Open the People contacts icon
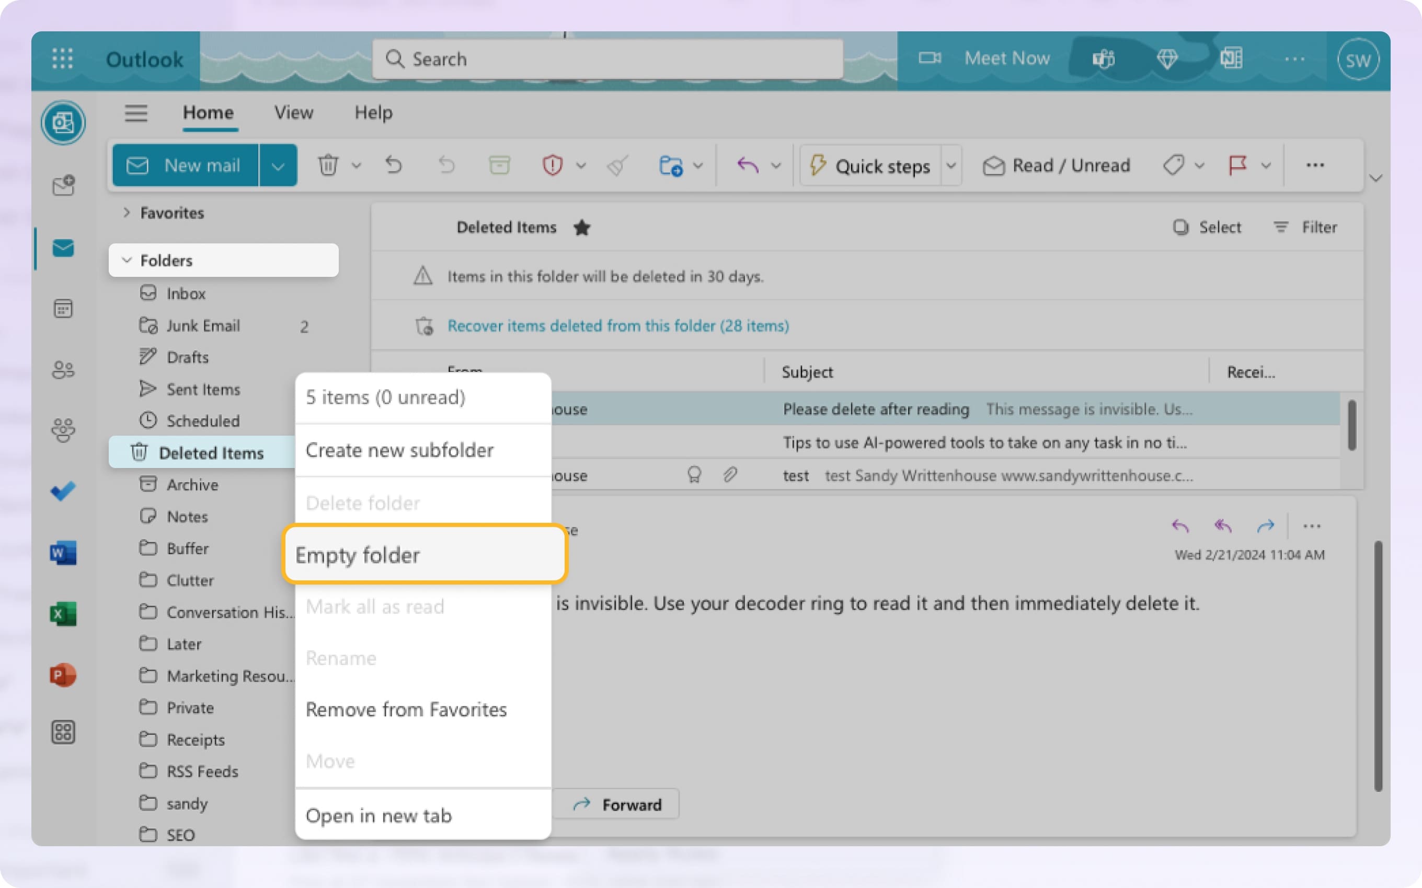This screenshot has height=888, width=1422. [63, 369]
